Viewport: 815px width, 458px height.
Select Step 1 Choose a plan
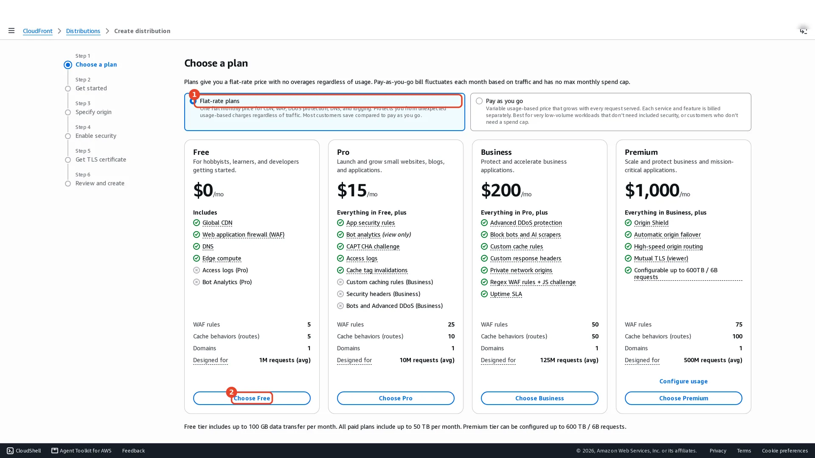[96, 64]
